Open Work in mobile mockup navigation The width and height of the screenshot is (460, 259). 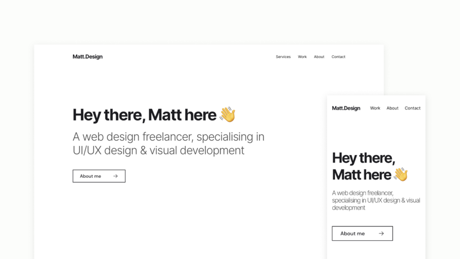pos(375,108)
